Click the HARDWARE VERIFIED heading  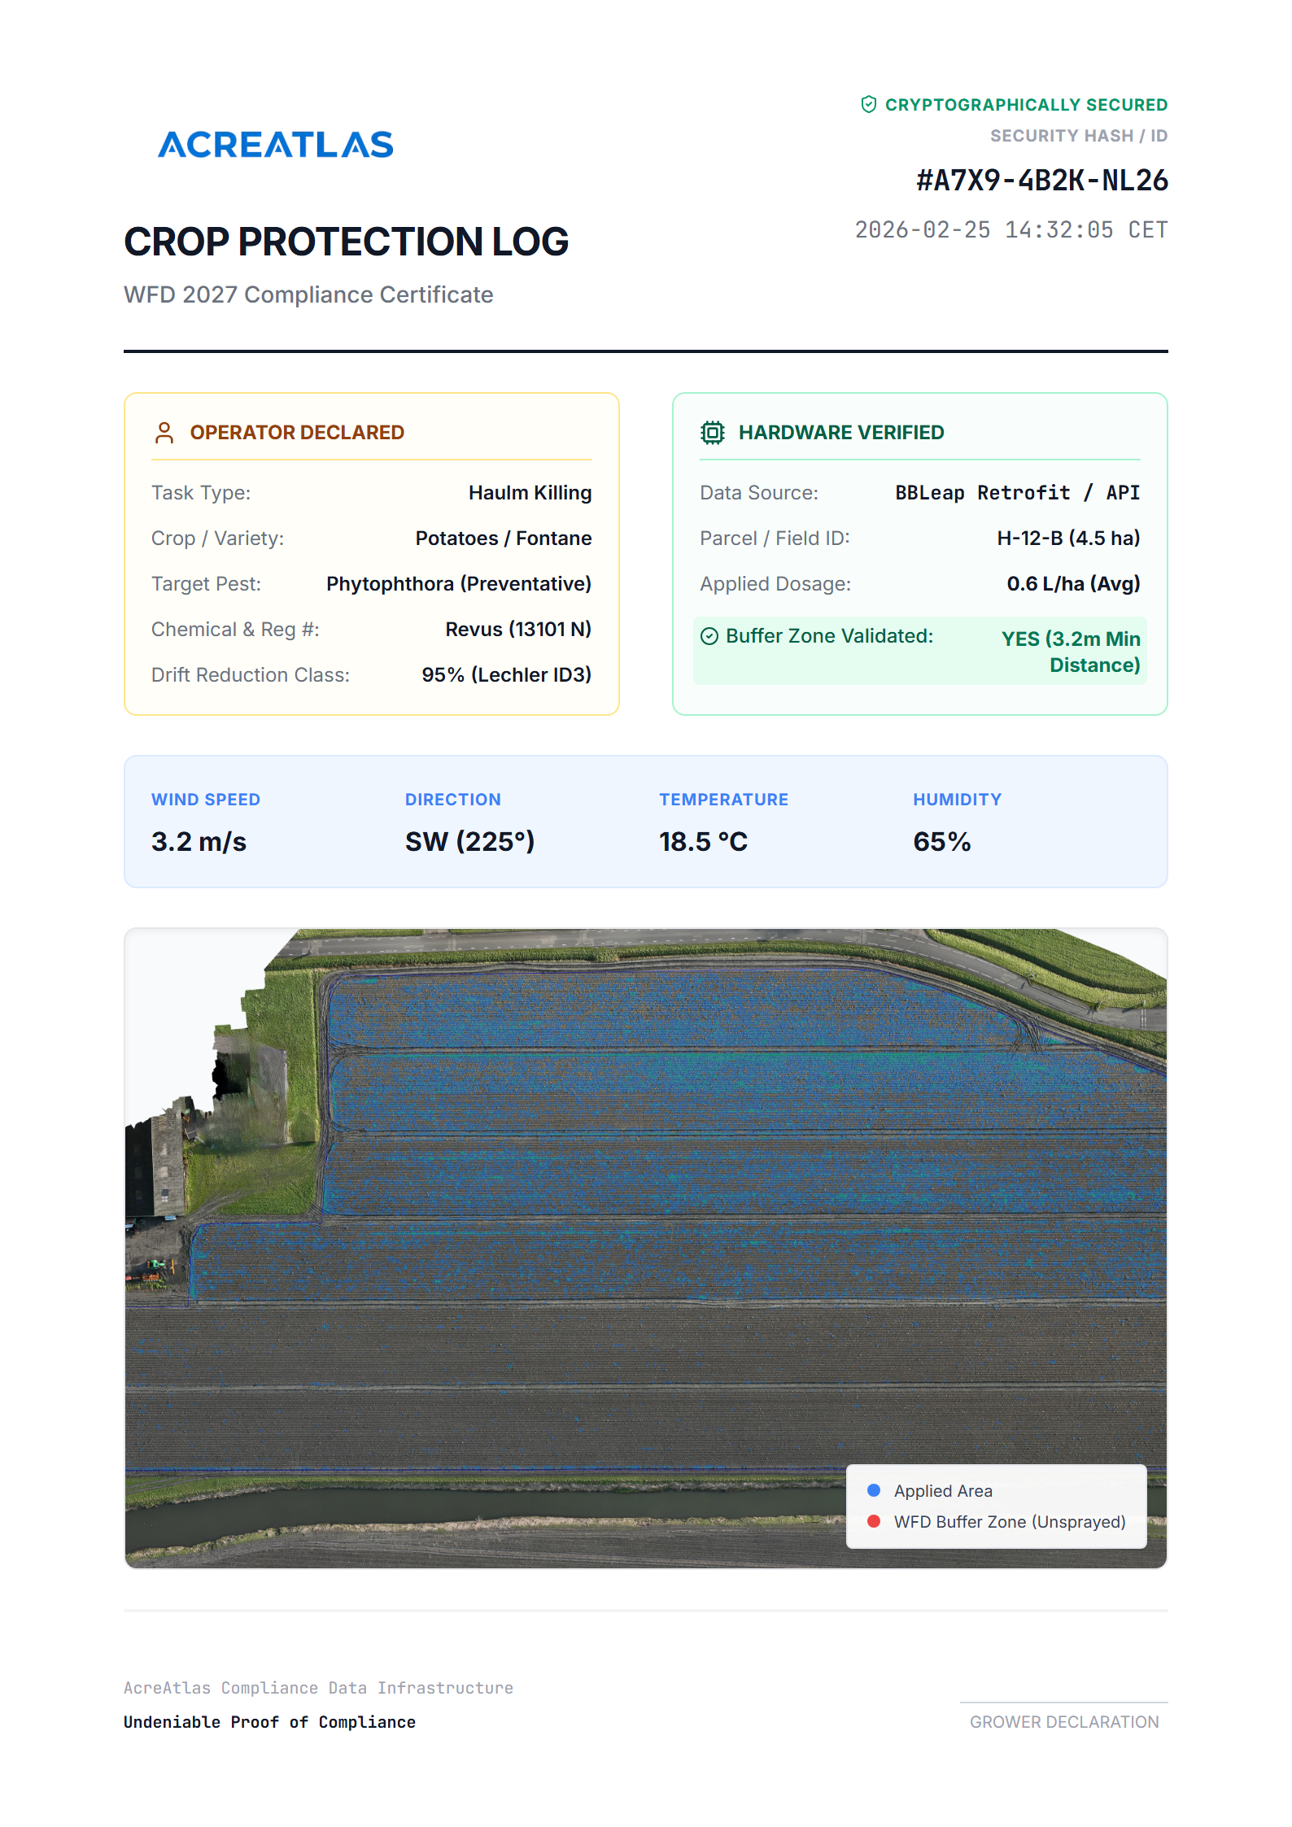pyautogui.click(x=841, y=433)
